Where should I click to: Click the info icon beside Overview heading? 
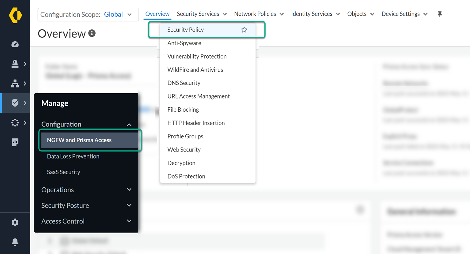92,33
